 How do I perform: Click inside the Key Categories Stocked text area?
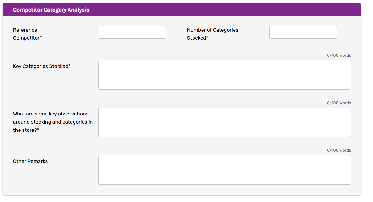(224, 75)
